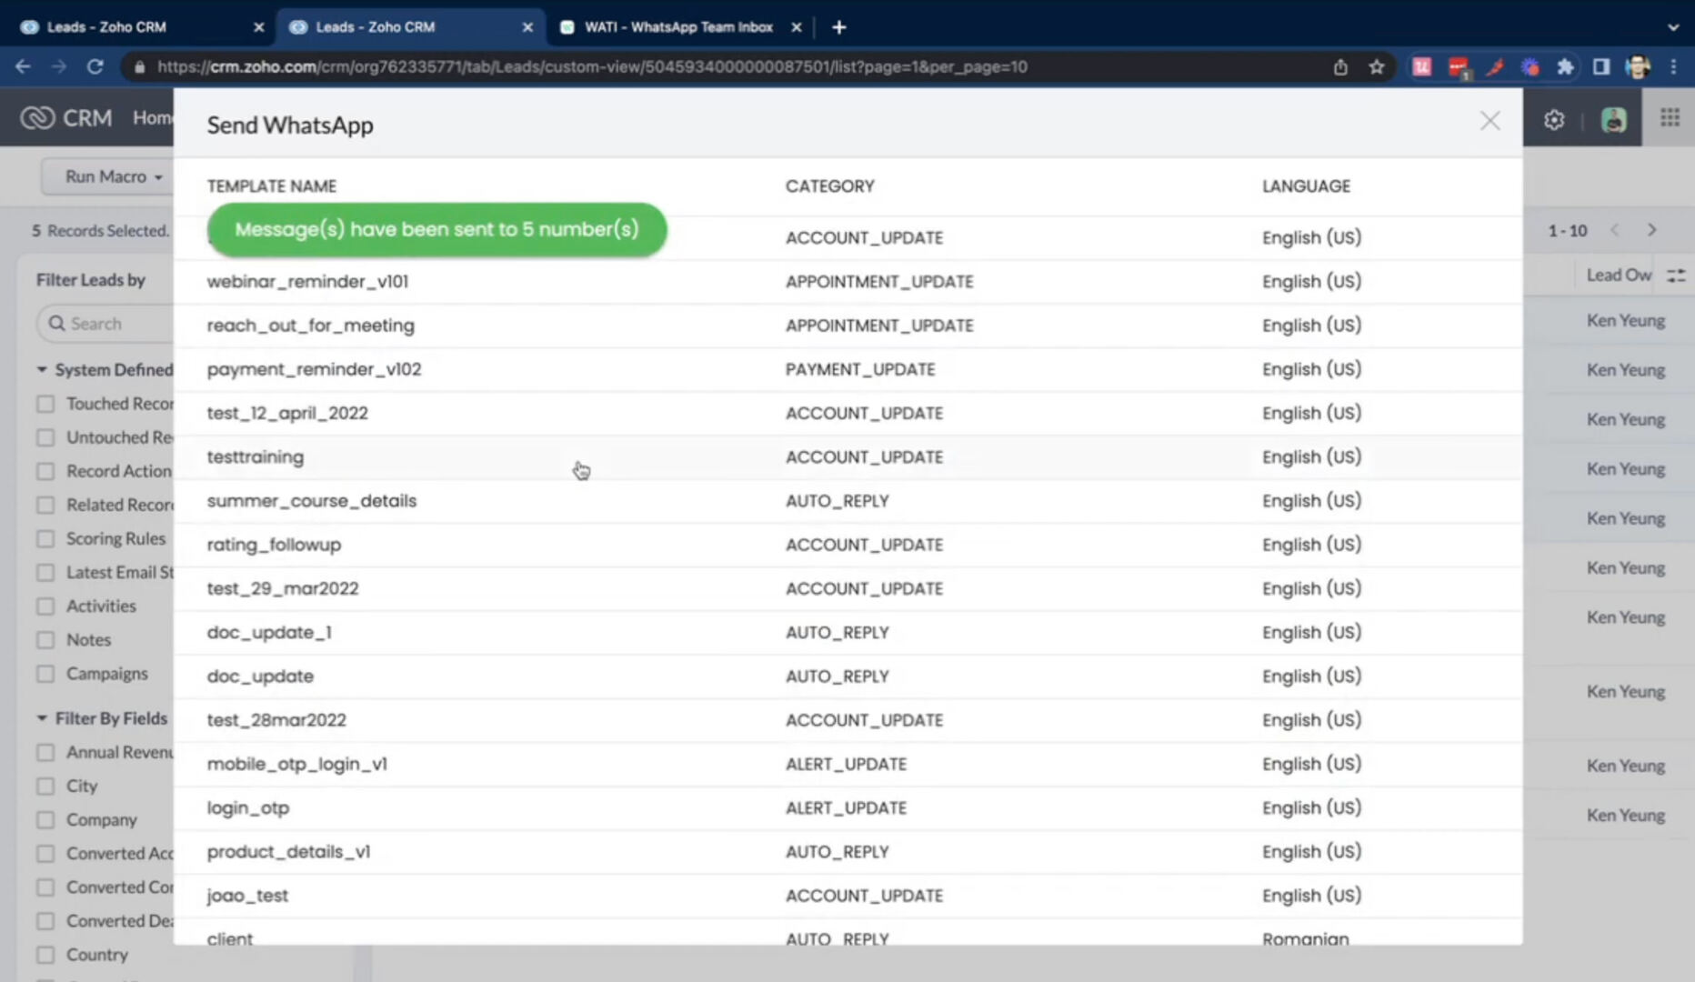Pick the joao_test template

tap(847, 896)
